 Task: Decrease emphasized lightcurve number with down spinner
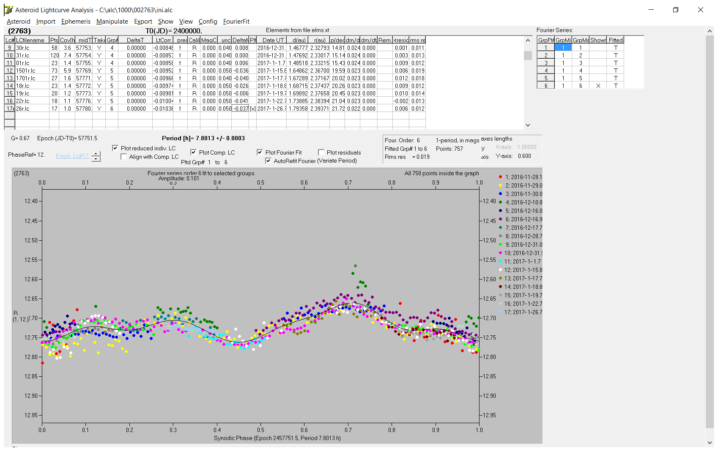click(x=96, y=159)
